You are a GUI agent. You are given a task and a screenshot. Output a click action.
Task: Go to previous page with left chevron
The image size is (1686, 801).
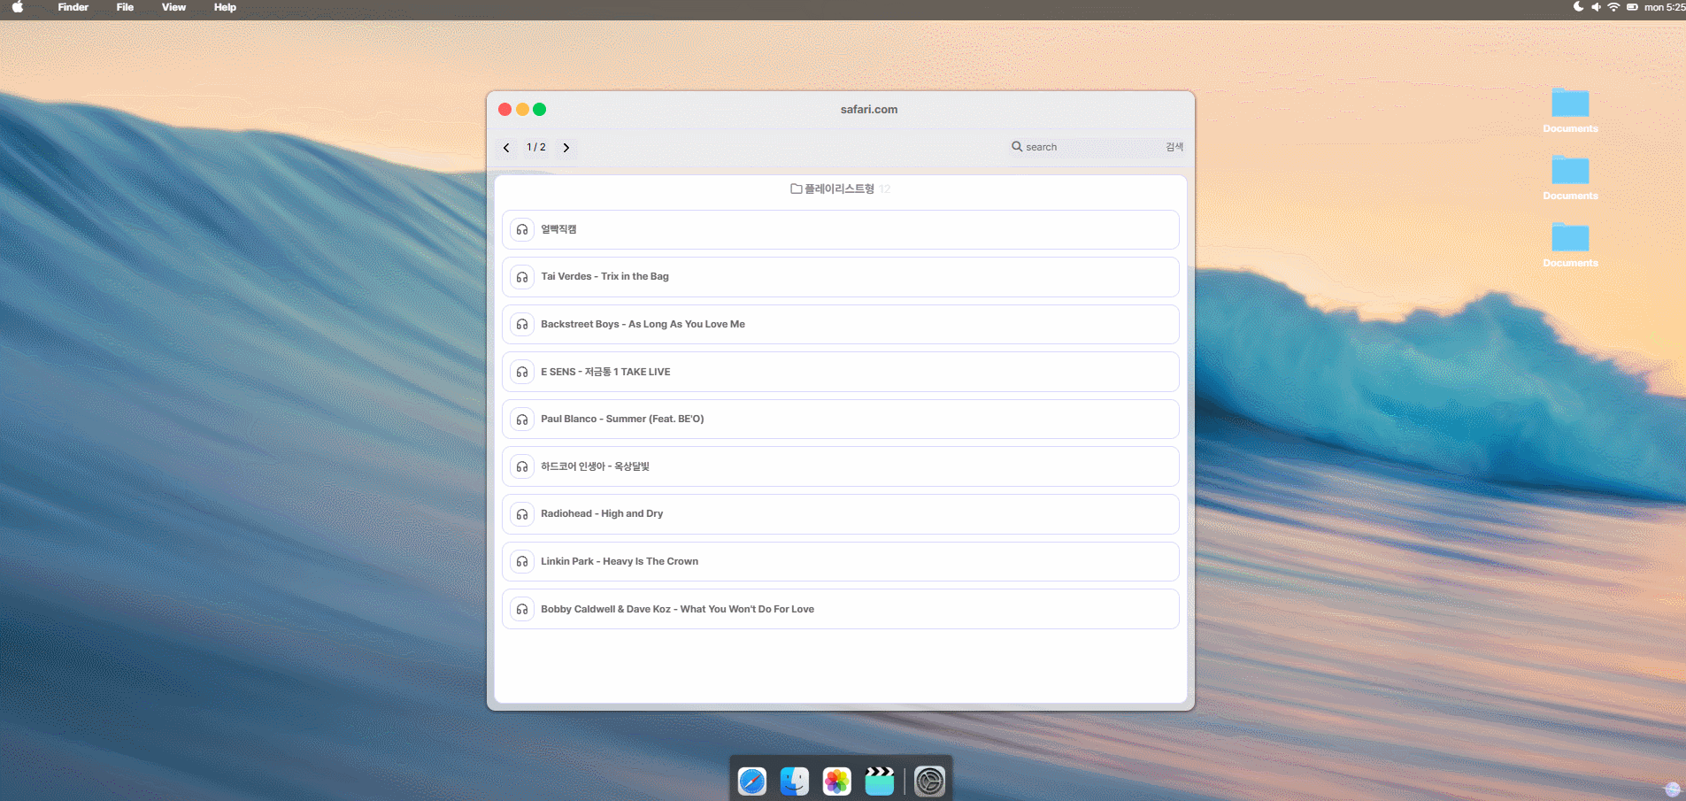(x=506, y=148)
